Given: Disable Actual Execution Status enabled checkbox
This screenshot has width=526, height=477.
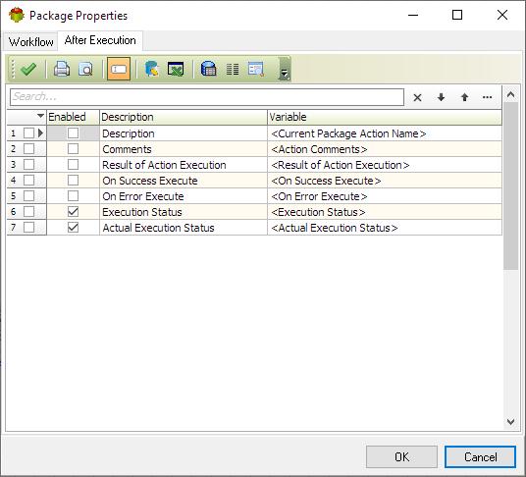Looking at the screenshot, I should click(x=73, y=228).
